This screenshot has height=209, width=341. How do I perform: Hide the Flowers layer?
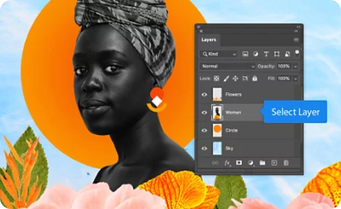(204, 95)
